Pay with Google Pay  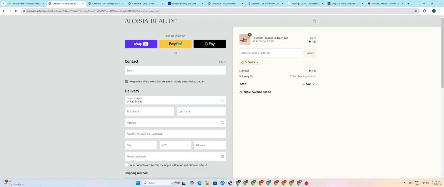[210, 44]
